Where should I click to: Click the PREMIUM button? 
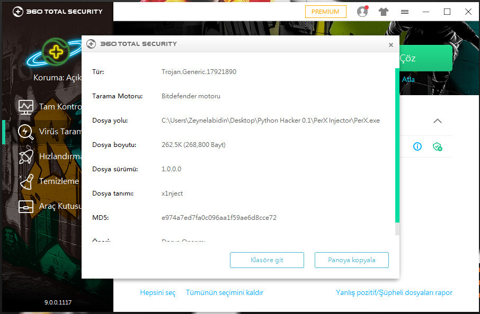[x=325, y=12]
